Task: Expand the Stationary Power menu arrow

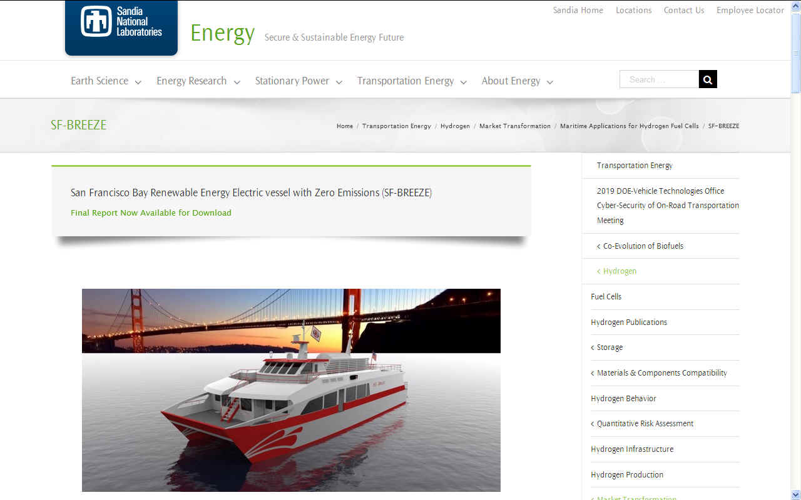Action: [x=339, y=82]
